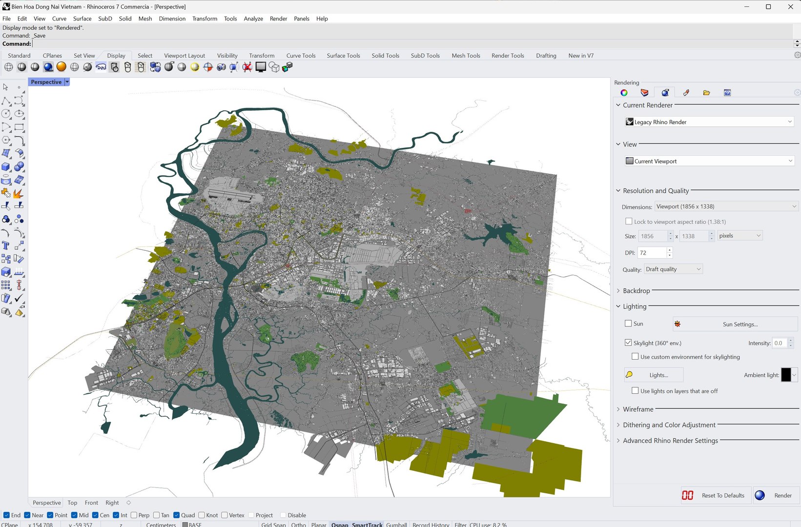Toggle the Perp object snap checkbox

[x=133, y=515]
